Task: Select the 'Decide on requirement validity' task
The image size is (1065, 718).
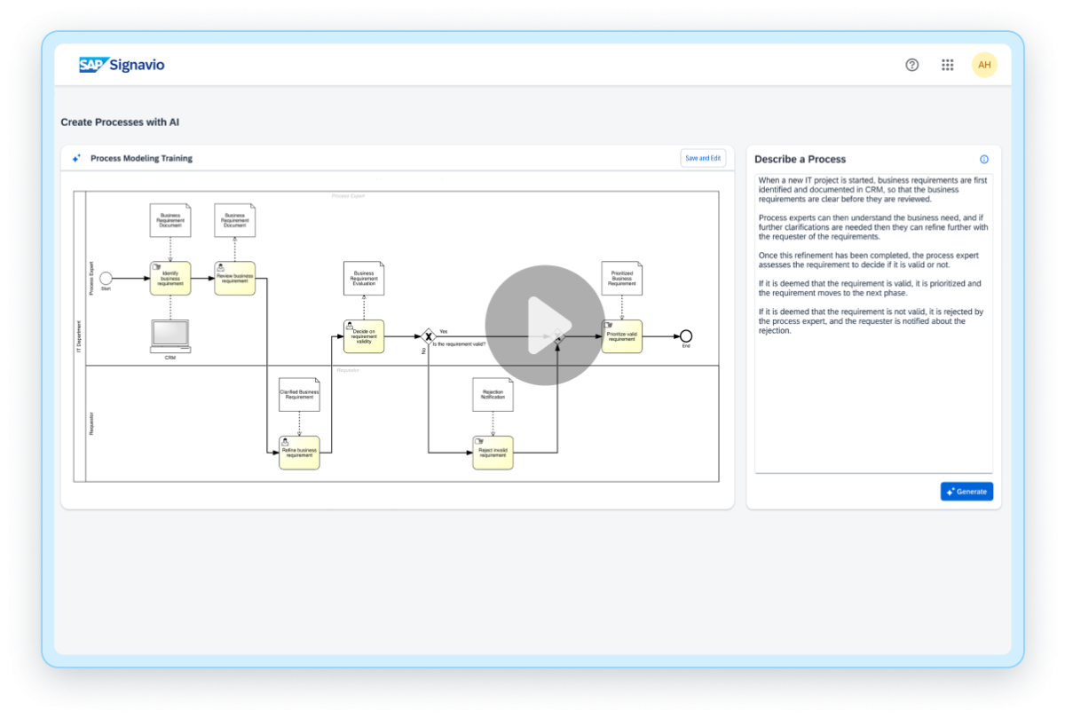Action: [x=363, y=336]
